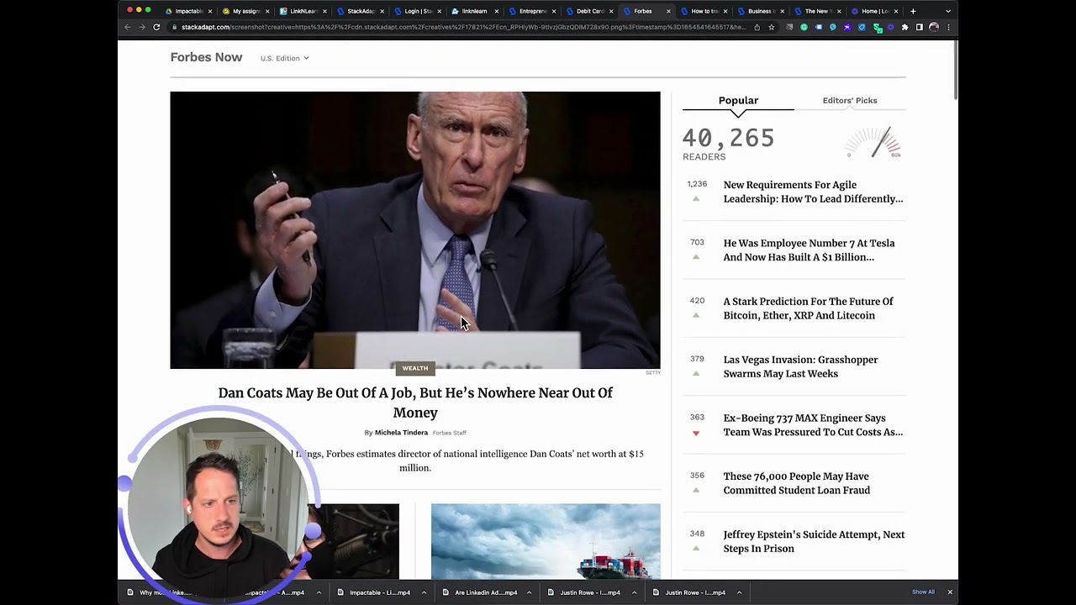
Task: Click the 40,265 readers count
Action: (x=728, y=138)
